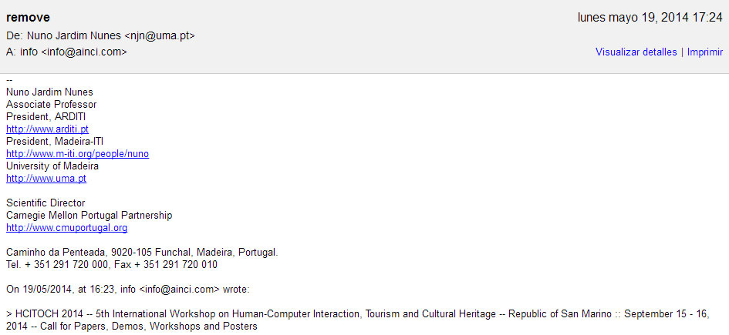729x335 pixels.
Task: Click Carnegie Mellon Portugal Partnership text
Action: [x=89, y=216]
